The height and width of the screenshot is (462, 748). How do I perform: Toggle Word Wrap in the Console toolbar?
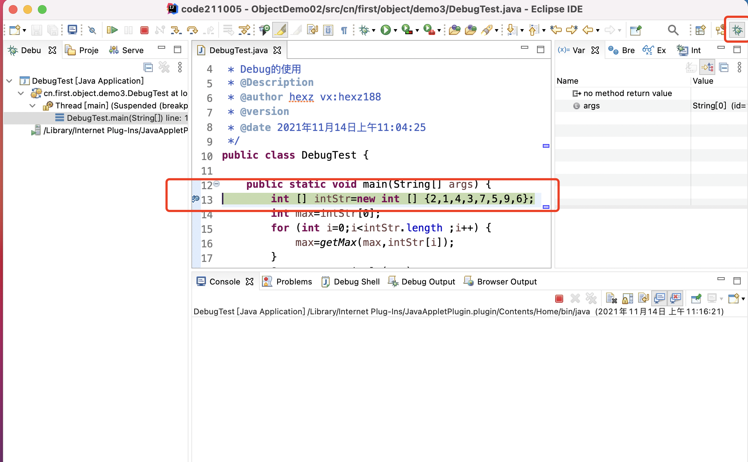(644, 299)
